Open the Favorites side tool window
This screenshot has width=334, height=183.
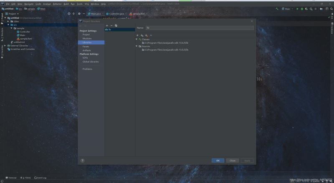(2, 52)
